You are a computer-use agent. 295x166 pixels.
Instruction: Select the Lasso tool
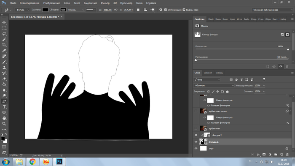click(x=4, y=34)
